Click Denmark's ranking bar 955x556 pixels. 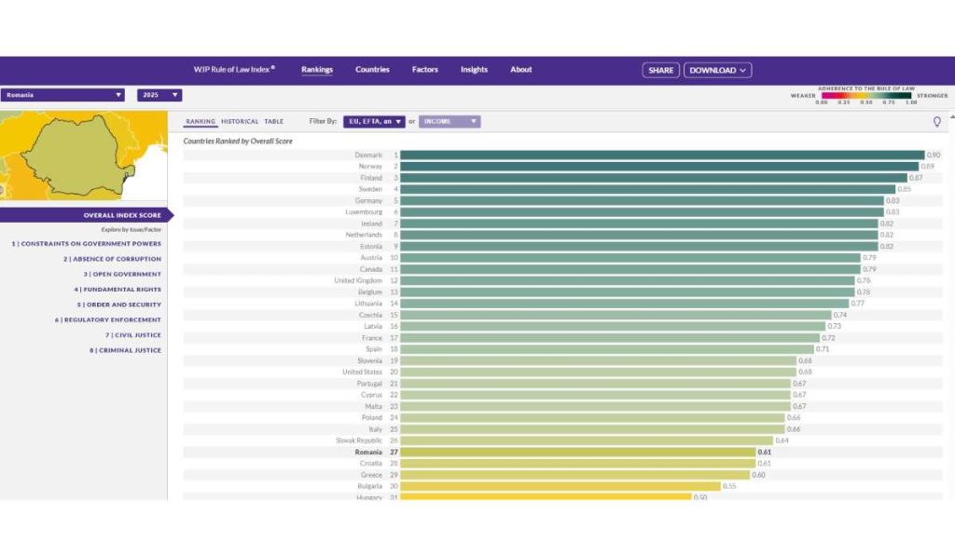coord(661,155)
